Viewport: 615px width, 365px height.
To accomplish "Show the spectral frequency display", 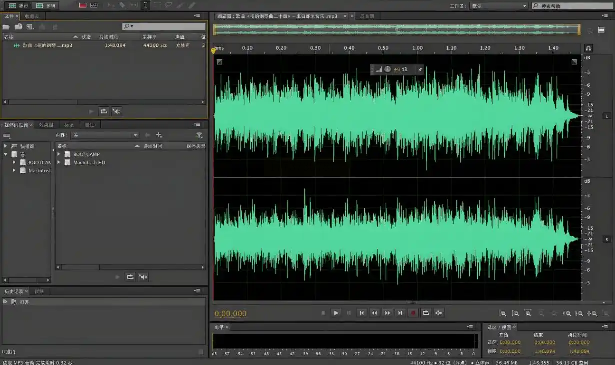I will pos(83,5).
